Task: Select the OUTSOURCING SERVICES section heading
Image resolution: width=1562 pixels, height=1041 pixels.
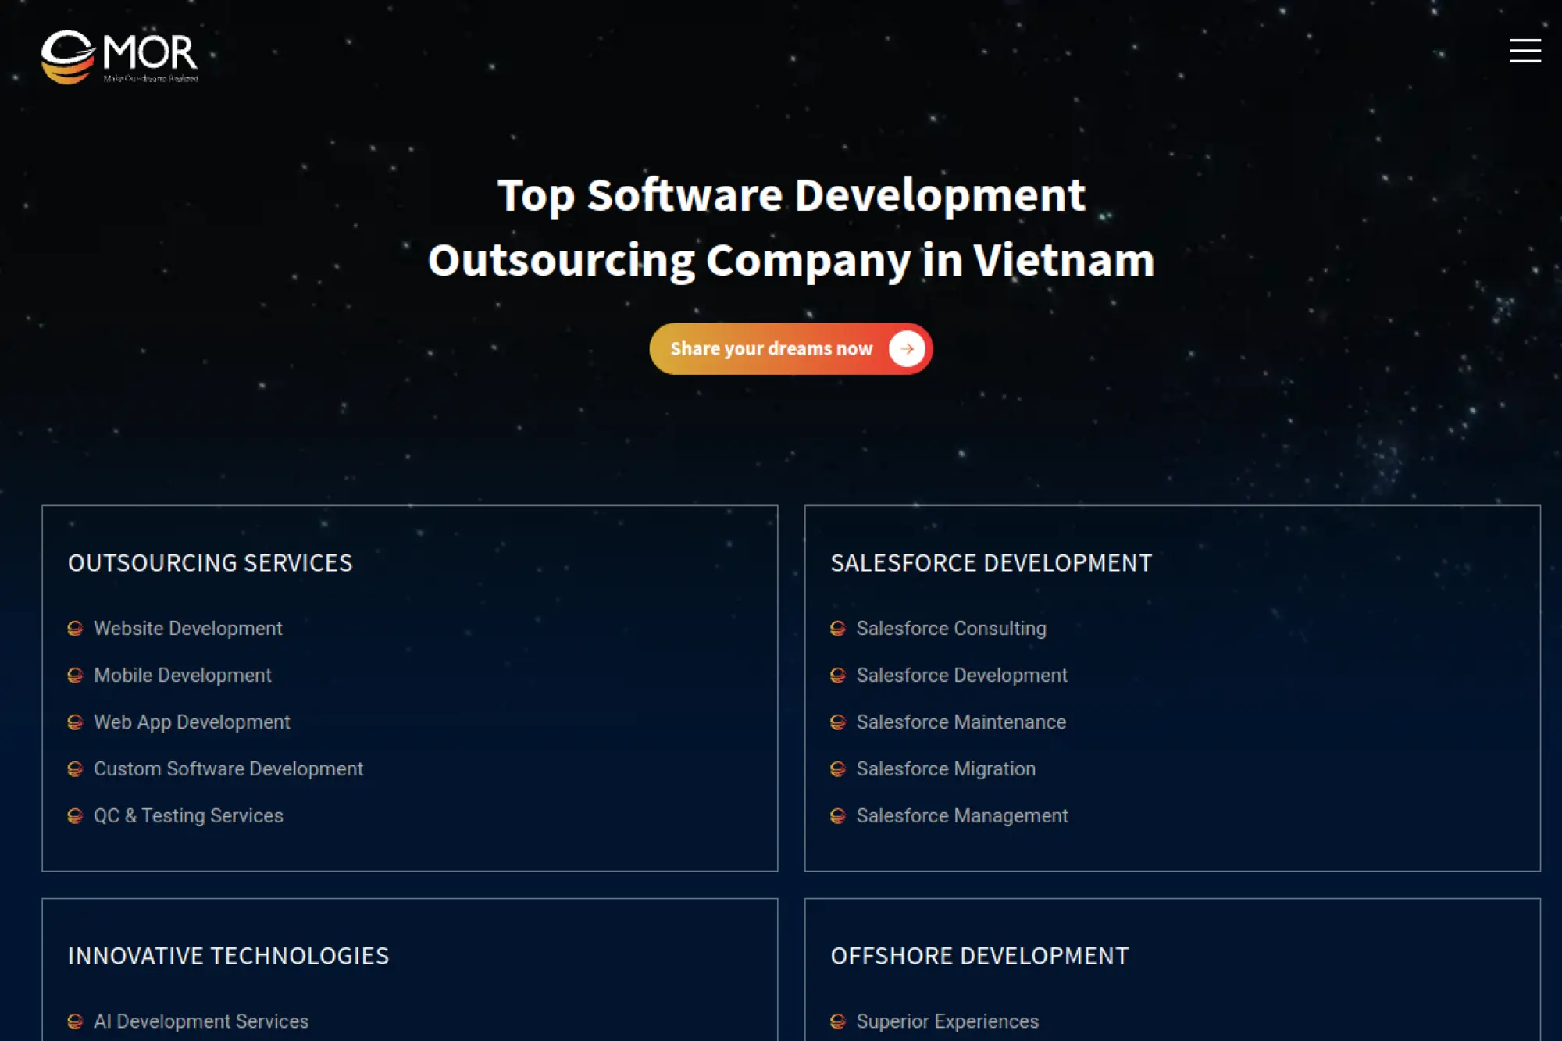Action: point(210,563)
